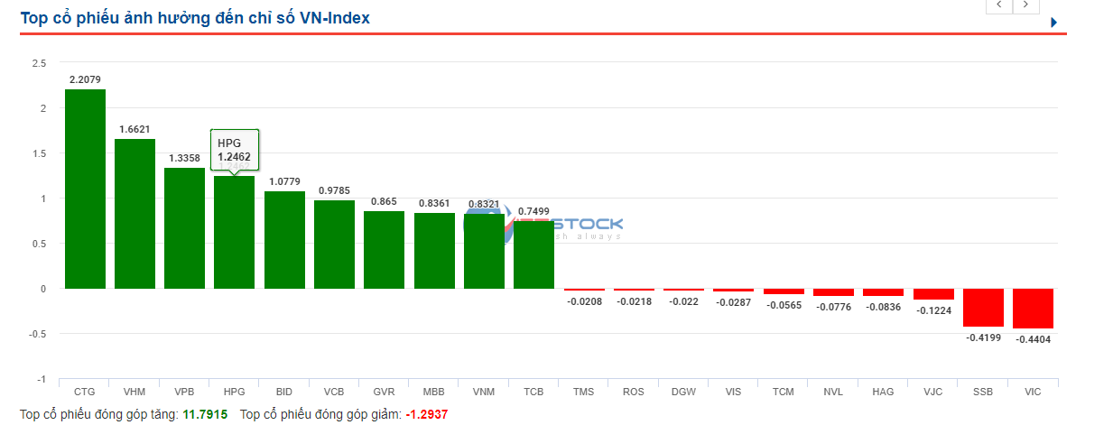Select the green GVR bar
This screenshot has height=425, width=1113.
tap(384, 250)
